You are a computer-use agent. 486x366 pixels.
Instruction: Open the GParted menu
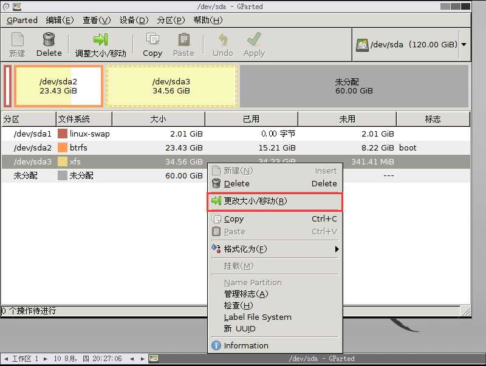(x=22, y=20)
